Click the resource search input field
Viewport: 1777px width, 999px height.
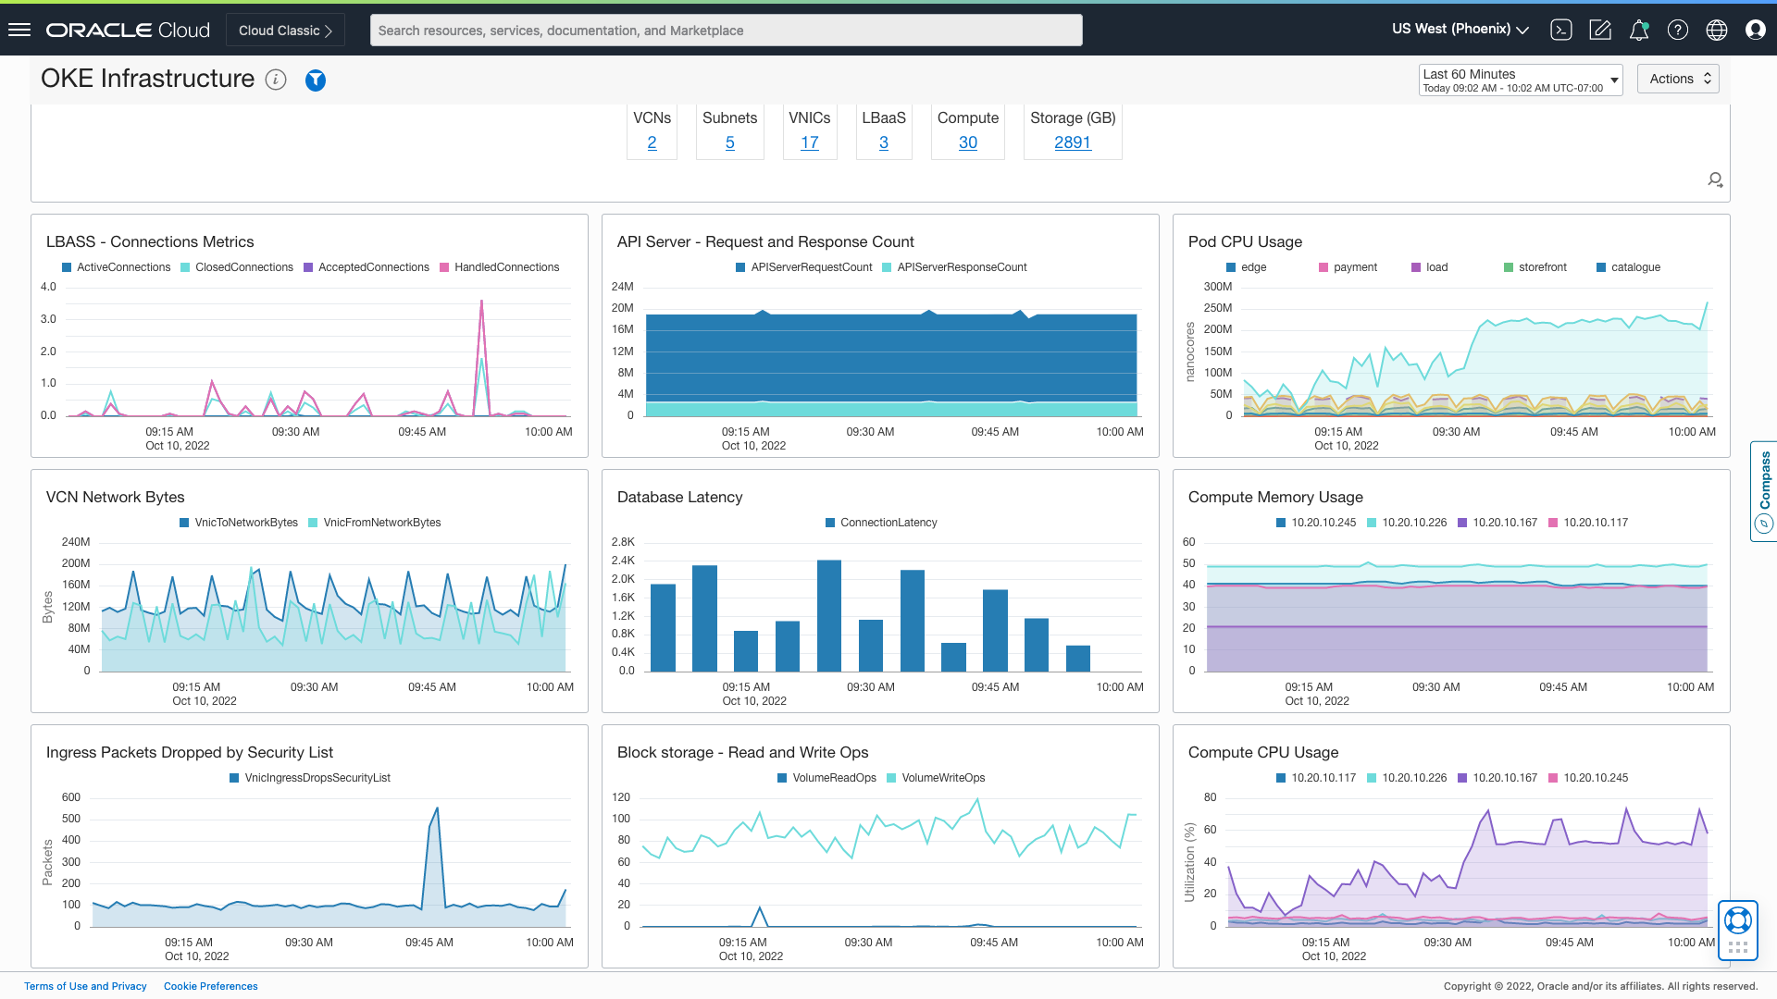[x=726, y=31]
